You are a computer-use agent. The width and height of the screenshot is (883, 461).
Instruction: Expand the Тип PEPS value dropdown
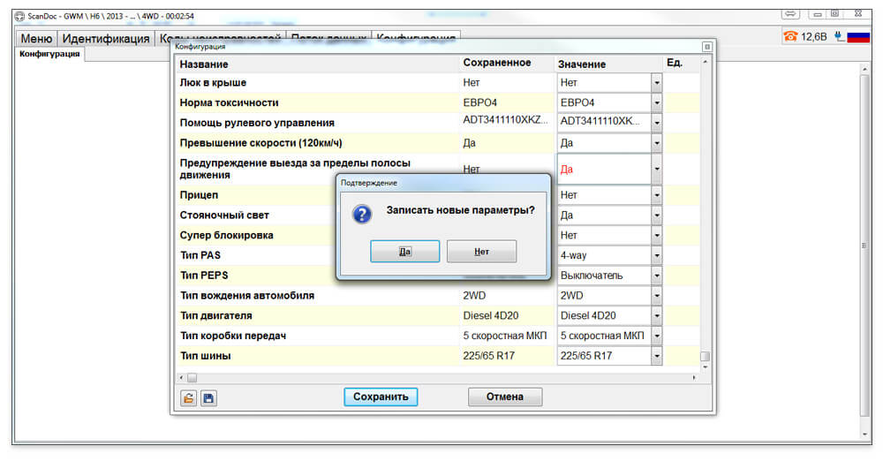(657, 276)
